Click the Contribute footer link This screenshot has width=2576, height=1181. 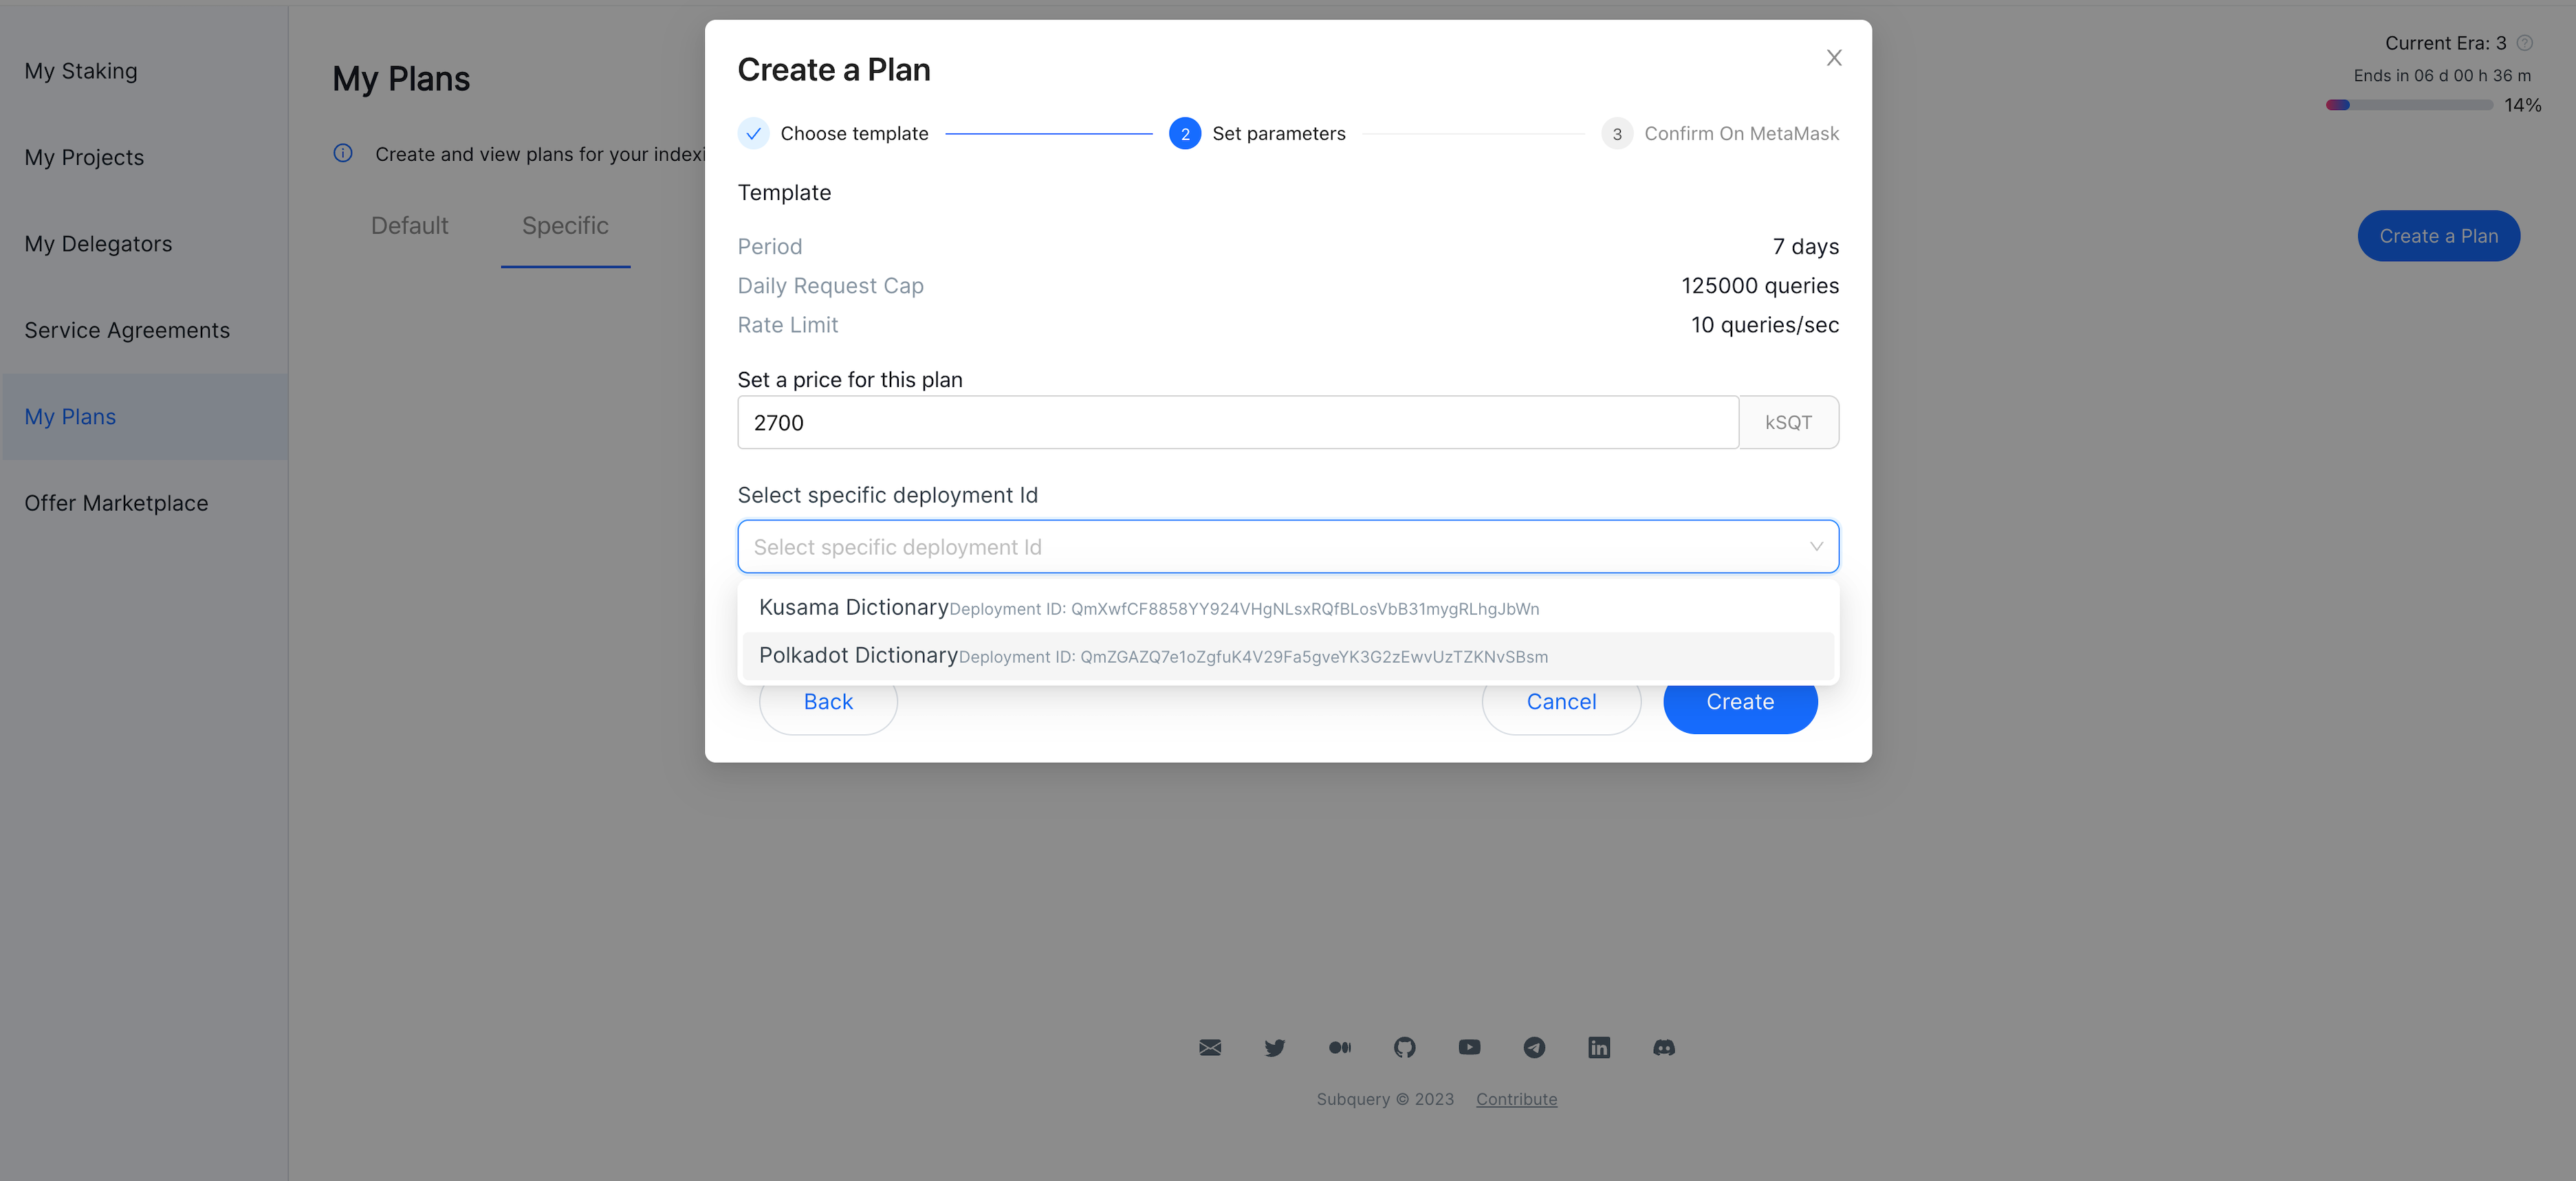click(1516, 1097)
